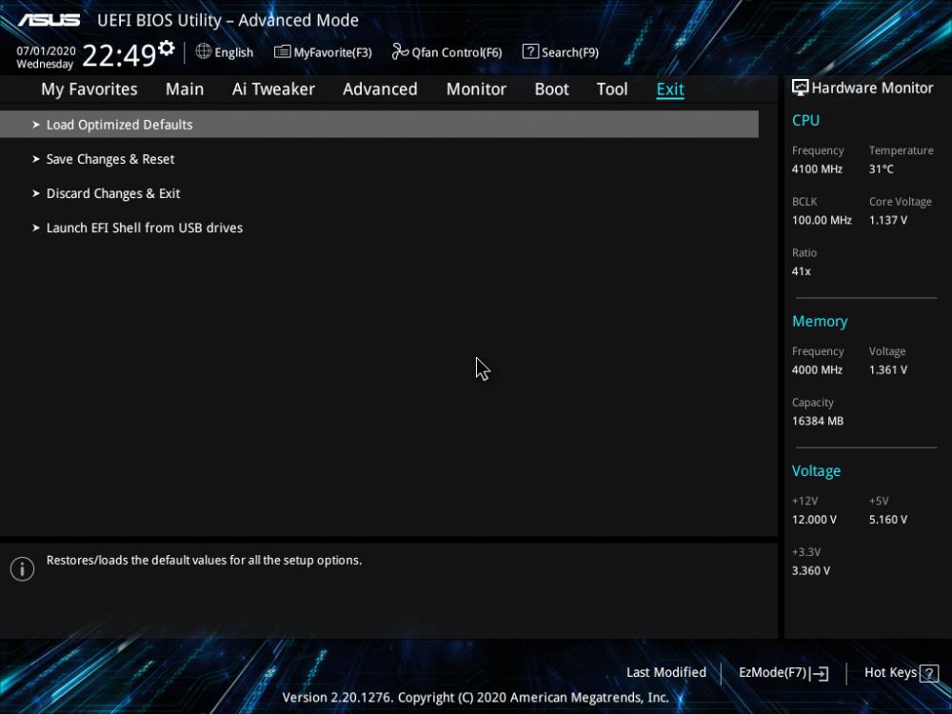Open the Monitor tab
The height and width of the screenshot is (714, 952).
[476, 89]
